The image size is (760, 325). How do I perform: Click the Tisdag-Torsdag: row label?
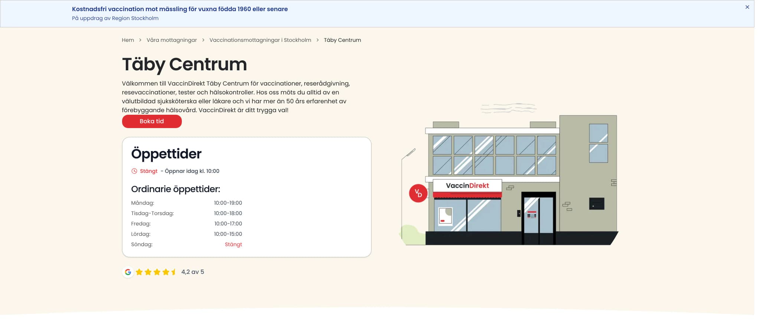tap(153, 213)
